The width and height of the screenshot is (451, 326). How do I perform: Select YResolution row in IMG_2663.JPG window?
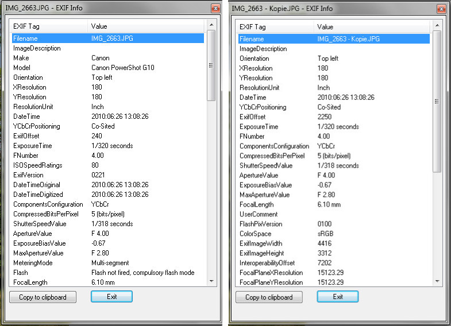click(108, 97)
